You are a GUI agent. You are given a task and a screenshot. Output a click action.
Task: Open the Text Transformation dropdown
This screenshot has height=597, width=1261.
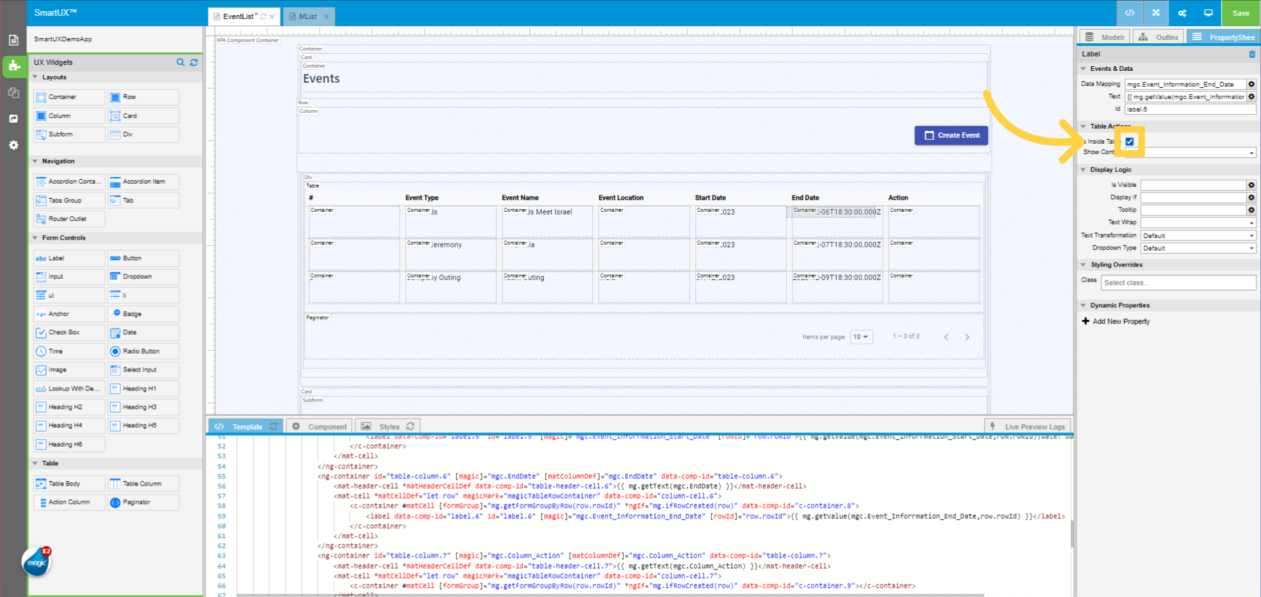(x=1197, y=235)
